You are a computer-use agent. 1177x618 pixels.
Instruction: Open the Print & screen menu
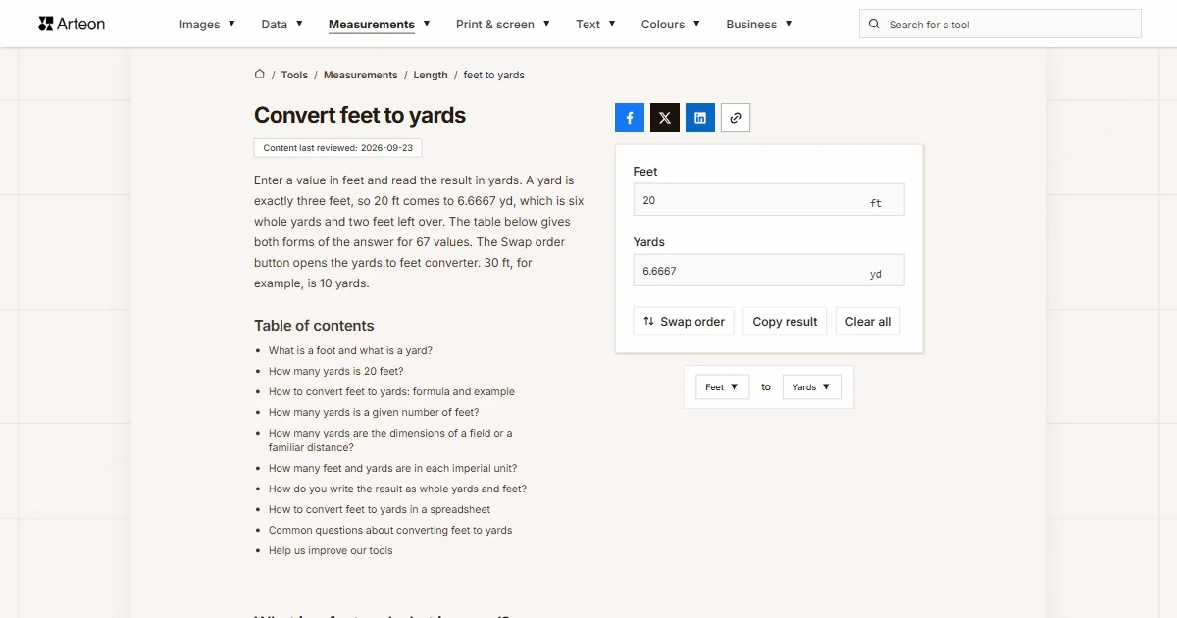503,24
